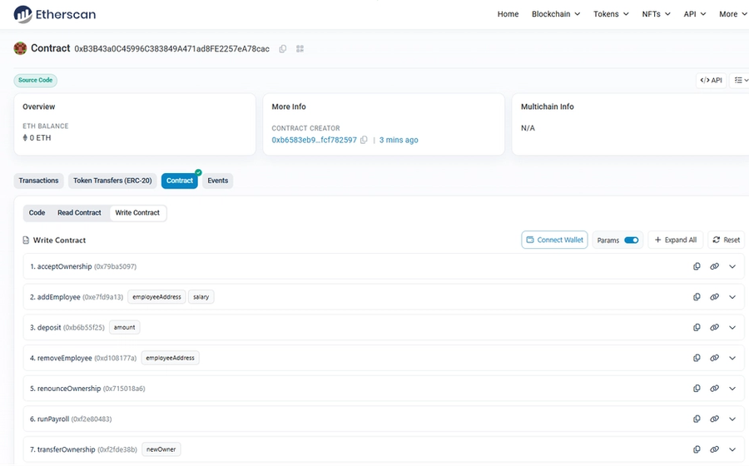Open the Blockchain dropdown menu
The image size is (749, 466).
tap(556, 14)
